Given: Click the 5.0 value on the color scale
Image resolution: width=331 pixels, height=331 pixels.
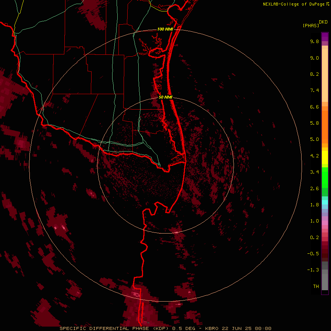Looking at the screenshot, I should pyautogui.click(x=314, y=139).
